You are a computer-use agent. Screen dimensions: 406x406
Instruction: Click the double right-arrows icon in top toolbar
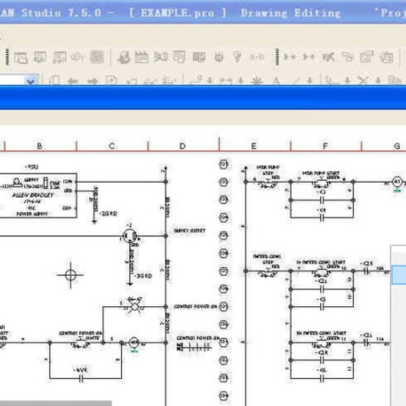(x=289, y=57)
